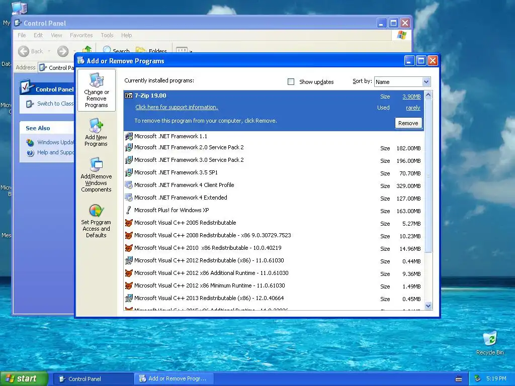This screenshot has height=386, width=515.
Task: Click the programs list scrollbar thumb
Action: click(x=428, y=175)
